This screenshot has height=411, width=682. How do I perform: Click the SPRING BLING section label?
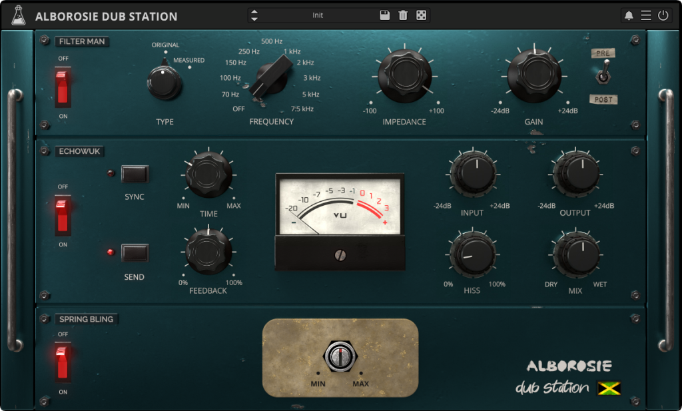(86, 319)
